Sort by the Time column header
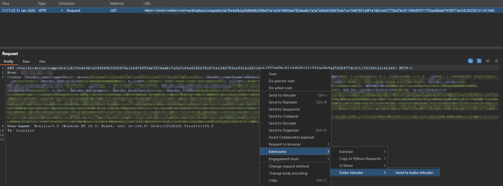This screenshot has height=186, width=503. [6, 4]
